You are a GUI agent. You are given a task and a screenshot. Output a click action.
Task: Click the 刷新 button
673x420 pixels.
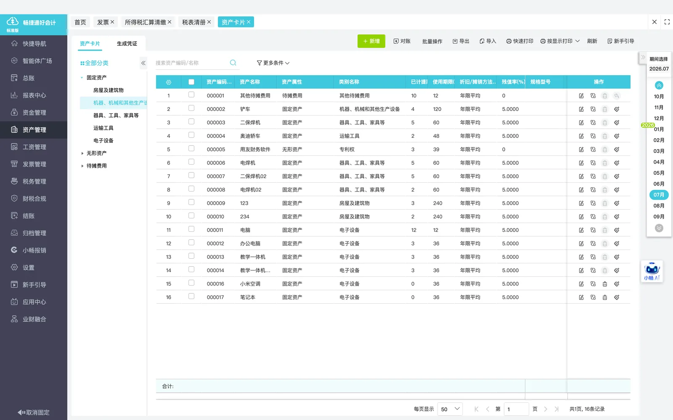tap(592, 41)
